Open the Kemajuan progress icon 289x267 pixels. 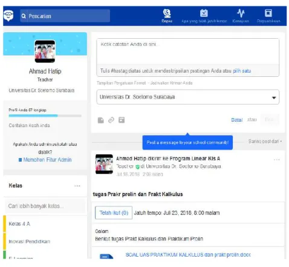[x=241, y=13]
